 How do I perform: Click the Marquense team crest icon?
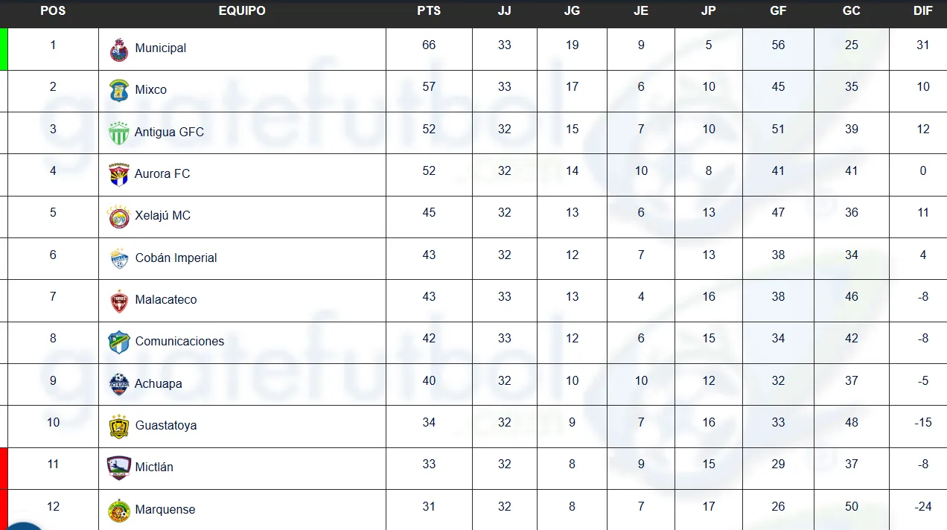pos(119,510)
